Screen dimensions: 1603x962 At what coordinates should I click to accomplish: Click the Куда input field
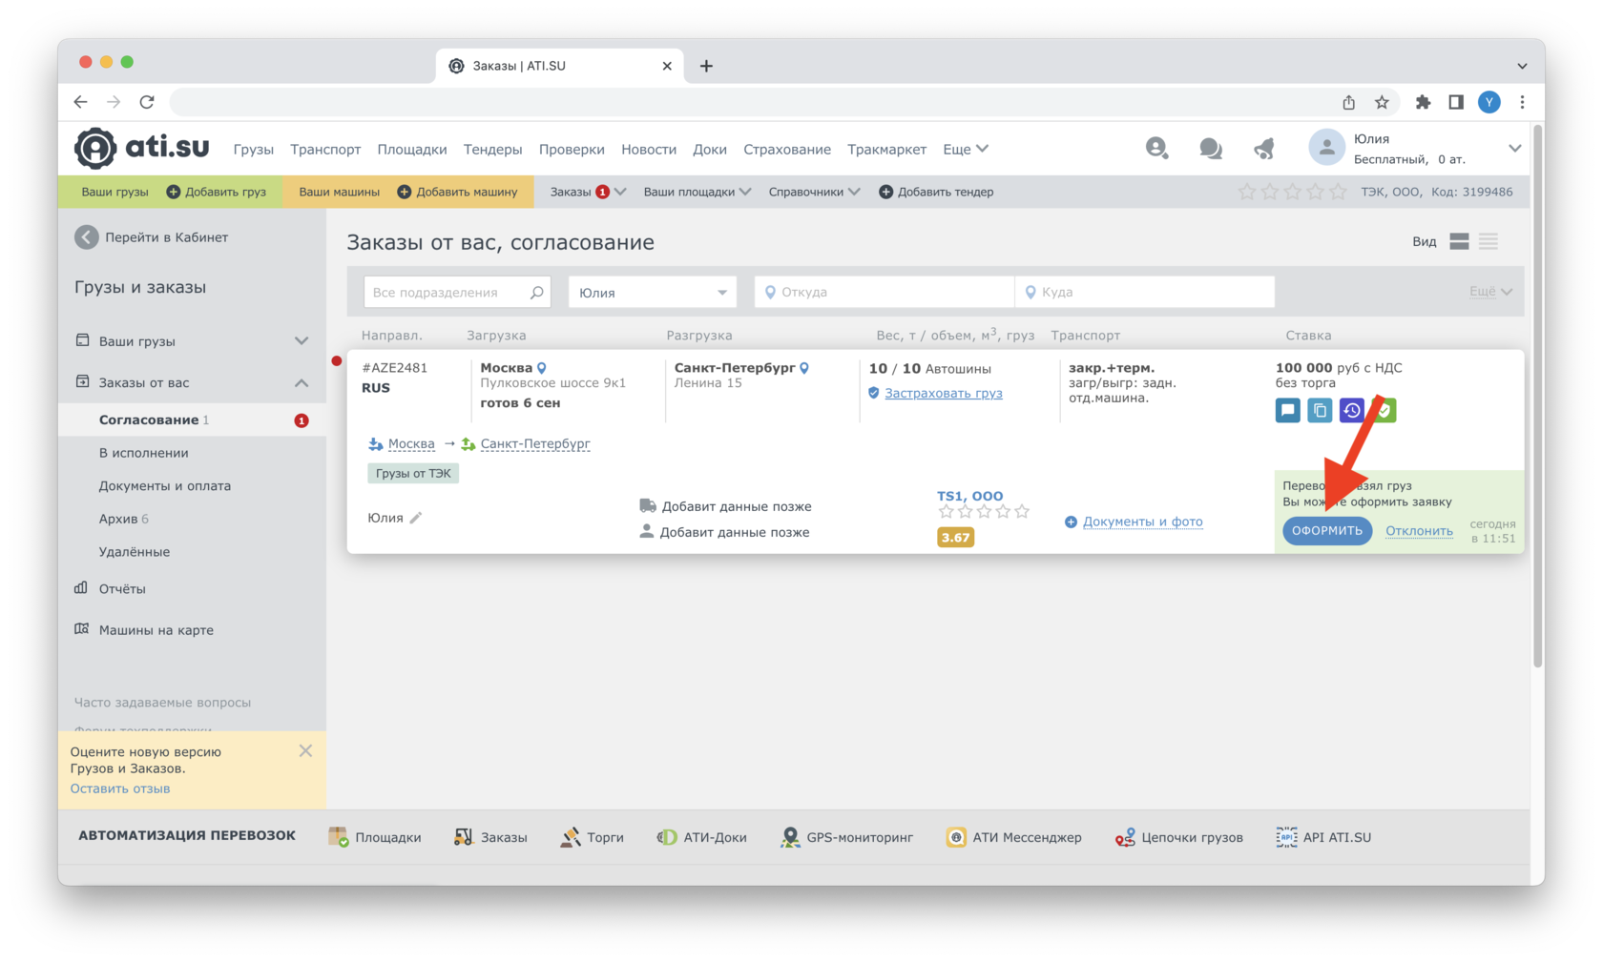(x=1145, y=292)
